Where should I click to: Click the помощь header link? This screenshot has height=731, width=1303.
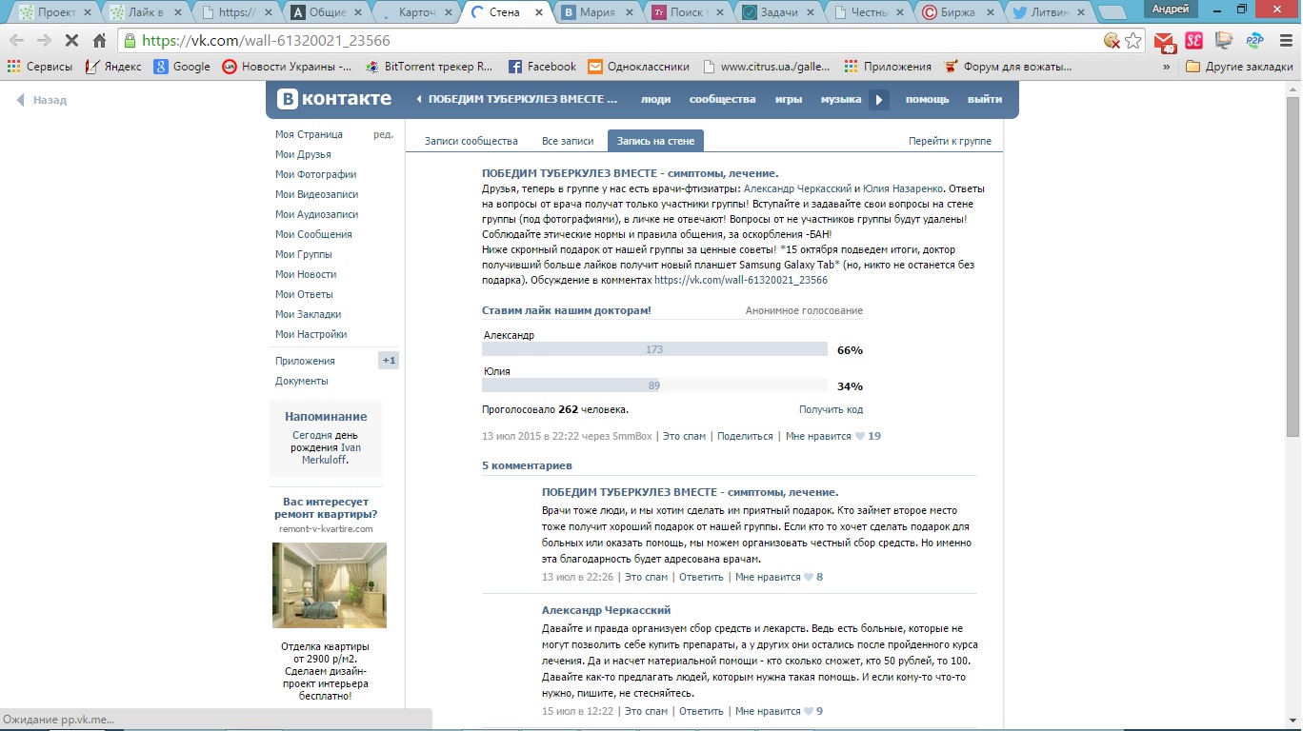point(927,99)
